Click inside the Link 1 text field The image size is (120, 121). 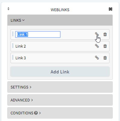[38, 34]
